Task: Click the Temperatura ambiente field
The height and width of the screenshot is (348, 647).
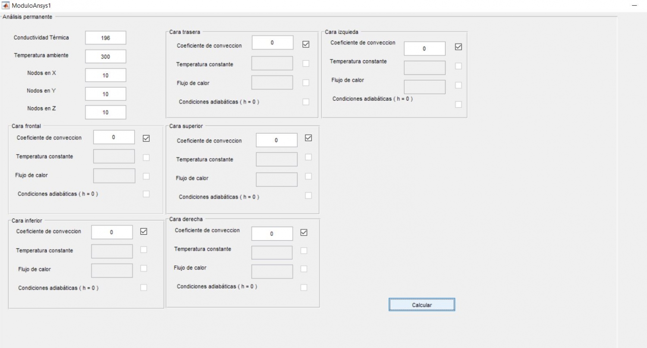Action: point(106,56)
